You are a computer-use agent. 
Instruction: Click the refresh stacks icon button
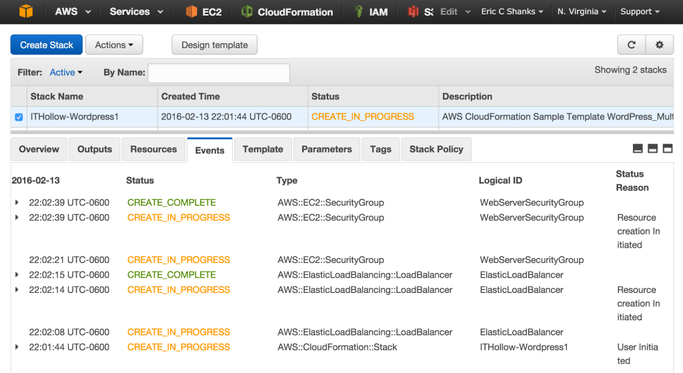631,45
